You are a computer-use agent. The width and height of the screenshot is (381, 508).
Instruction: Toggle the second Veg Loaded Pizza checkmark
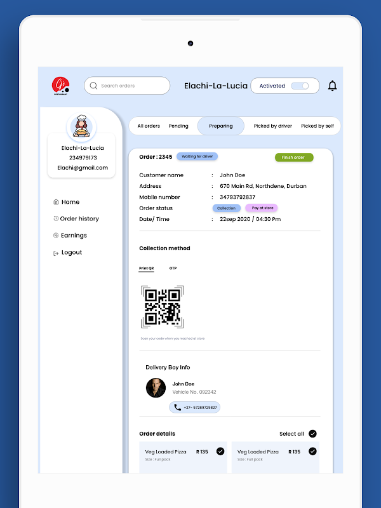[x=312, y=451]
